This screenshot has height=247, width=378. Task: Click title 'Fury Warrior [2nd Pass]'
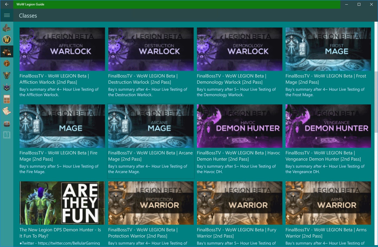237,233
